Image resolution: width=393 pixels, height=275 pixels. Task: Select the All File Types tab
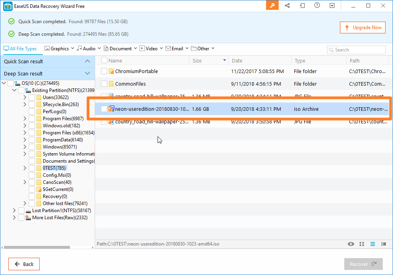(20, 49)
